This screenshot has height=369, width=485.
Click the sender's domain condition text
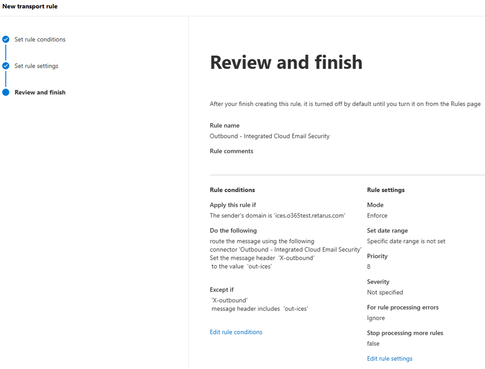point(277,216)
